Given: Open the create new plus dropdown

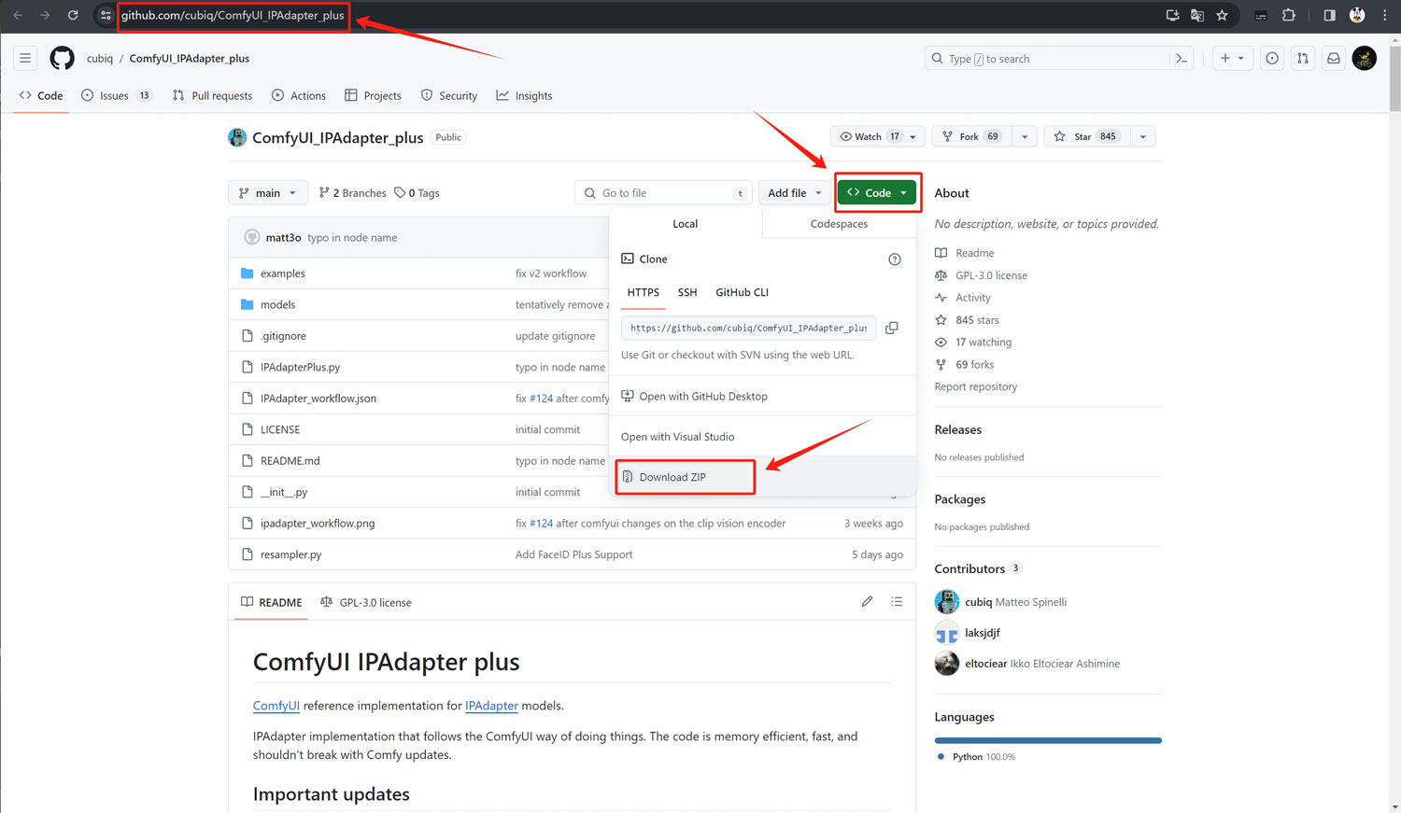Looking at the screenshot, I should pyautogui.click(x=1232, y=58).
